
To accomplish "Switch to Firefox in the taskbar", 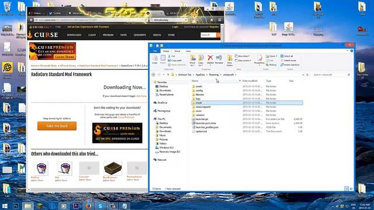I will [x=88, y=206].
